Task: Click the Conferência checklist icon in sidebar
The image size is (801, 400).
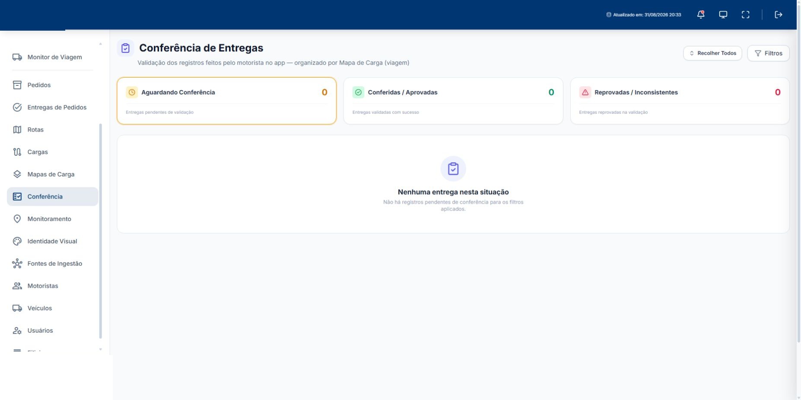Action: [x=17, y=197]
